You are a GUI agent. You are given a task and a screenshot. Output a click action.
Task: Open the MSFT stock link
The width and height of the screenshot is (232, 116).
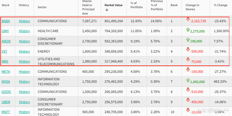[x=6, y=112]
